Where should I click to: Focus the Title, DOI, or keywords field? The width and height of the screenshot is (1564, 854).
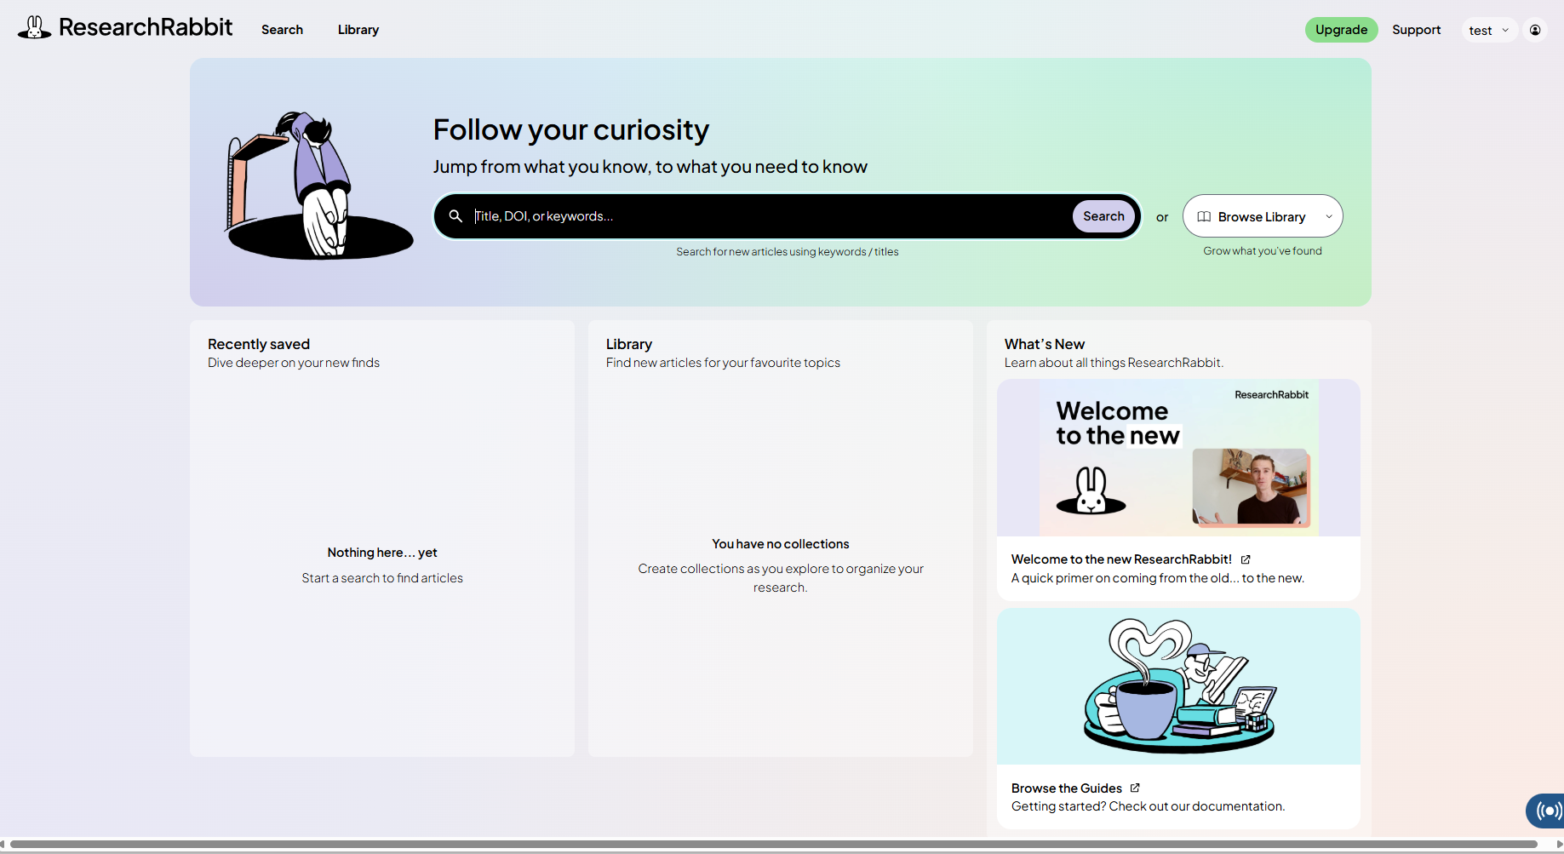point(766,216)
